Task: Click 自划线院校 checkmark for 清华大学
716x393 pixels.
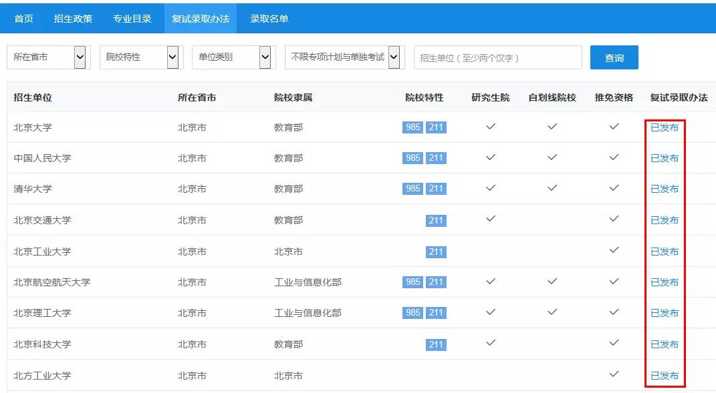Action: pyautogui.click(x=552, y=188)
